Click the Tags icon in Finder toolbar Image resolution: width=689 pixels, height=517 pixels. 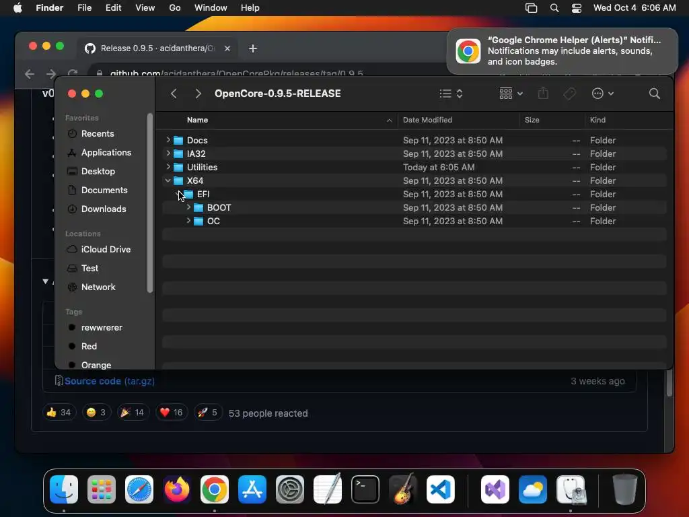pos(569,93)
